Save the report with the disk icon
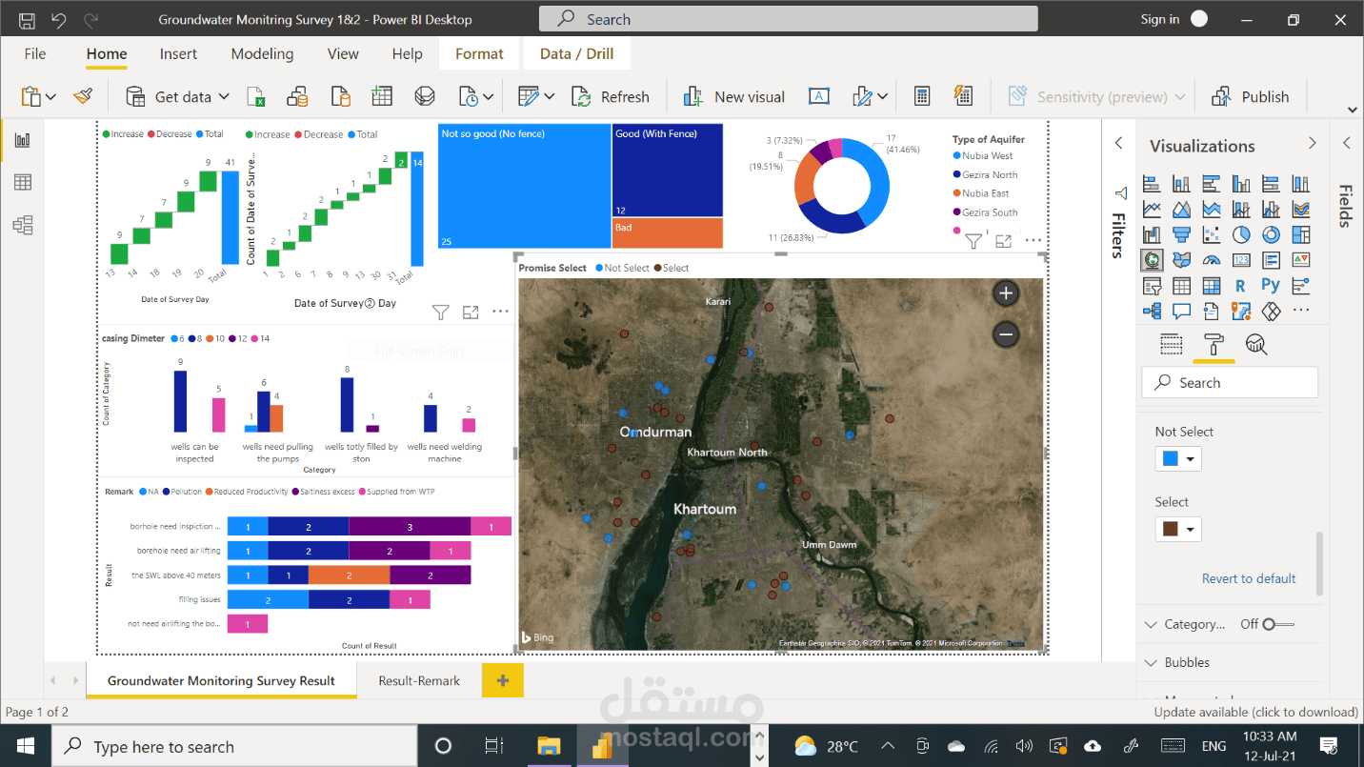The width and height of the screenshot is (1364, 767). 28,19
